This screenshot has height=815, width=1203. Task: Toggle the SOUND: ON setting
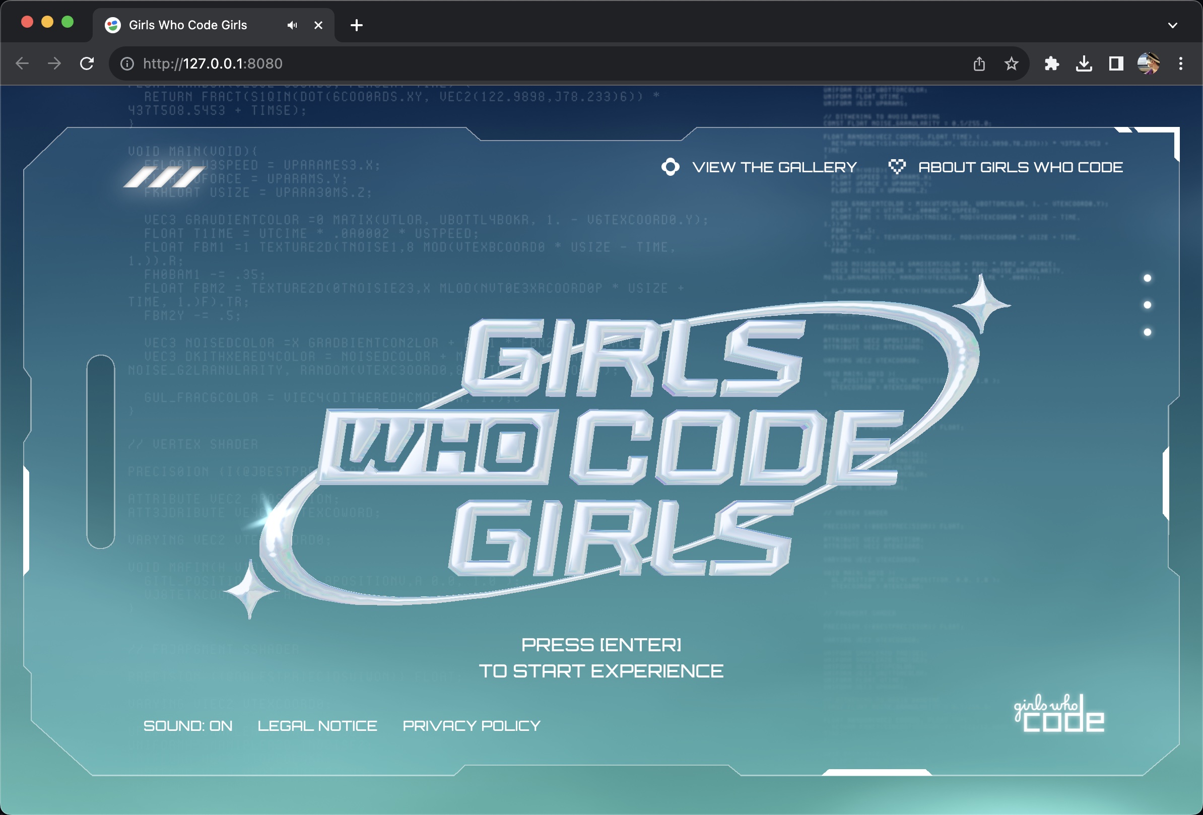pyautogui.click(x=188, y=725)
